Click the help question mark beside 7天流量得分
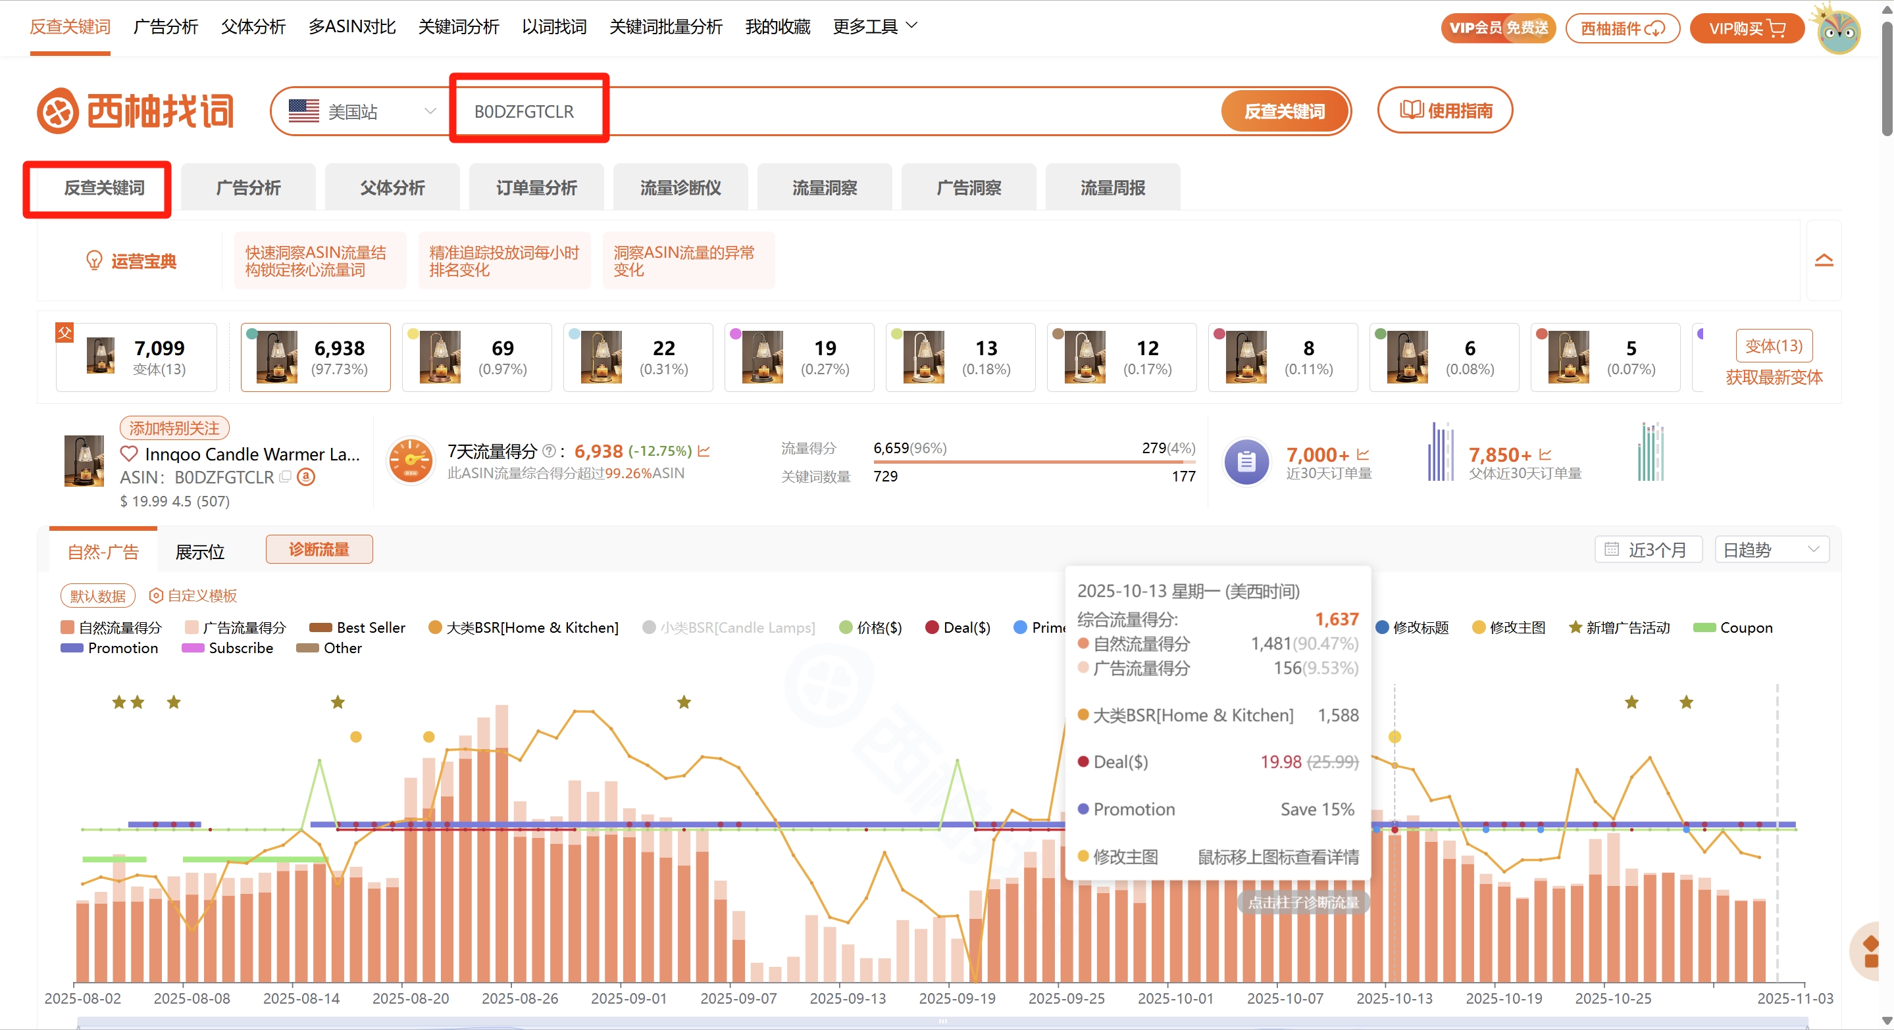The width and height of the screenshot is (1894, 1030). (548, 451)
